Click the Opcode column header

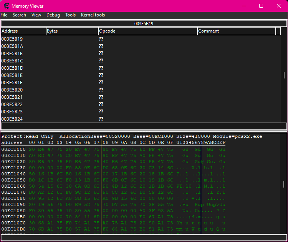[148, 31]
